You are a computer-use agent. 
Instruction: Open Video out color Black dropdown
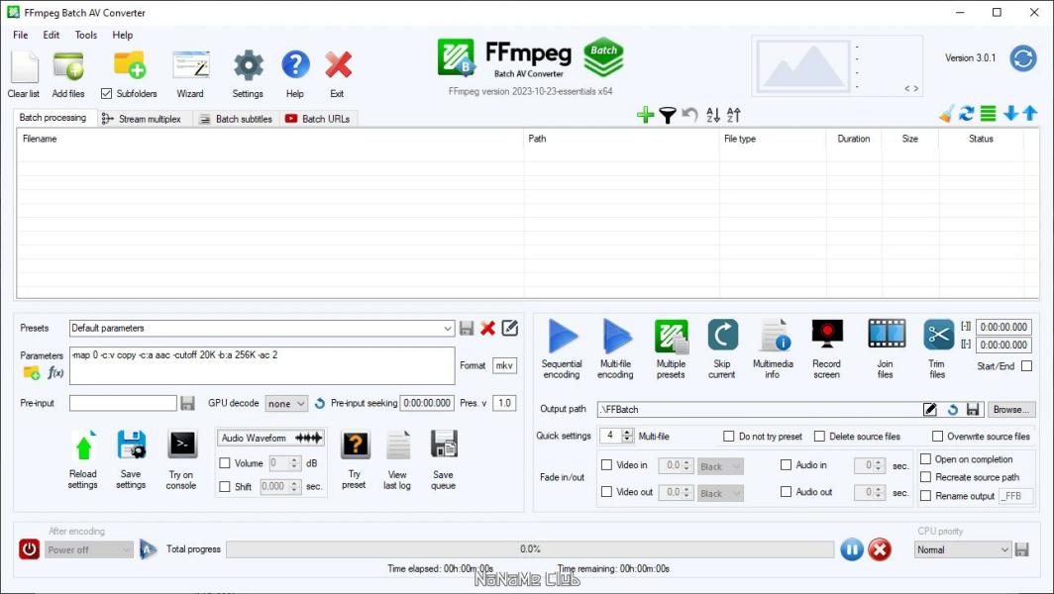click(x=720, y=493)
